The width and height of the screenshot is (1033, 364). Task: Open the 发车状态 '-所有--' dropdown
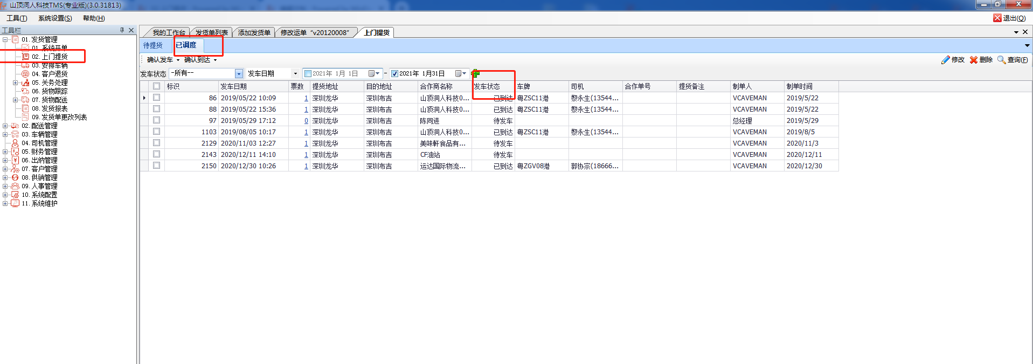[x=239, y=73]
